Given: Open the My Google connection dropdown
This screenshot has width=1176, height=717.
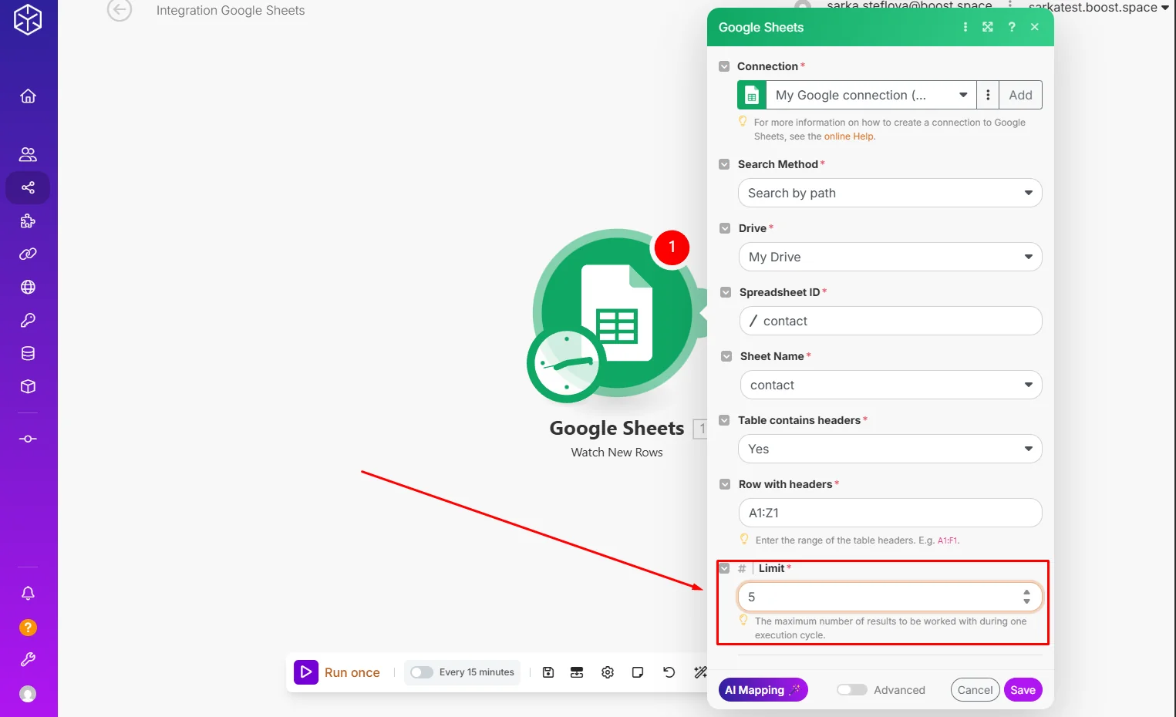Looking at the screenshot, I should [x=871, y=95].
